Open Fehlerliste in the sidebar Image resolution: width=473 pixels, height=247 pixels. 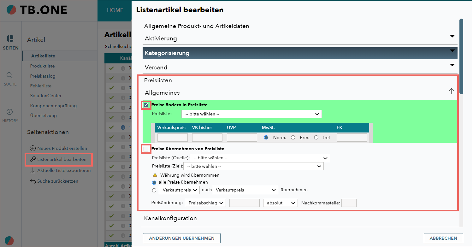[41, 86]
